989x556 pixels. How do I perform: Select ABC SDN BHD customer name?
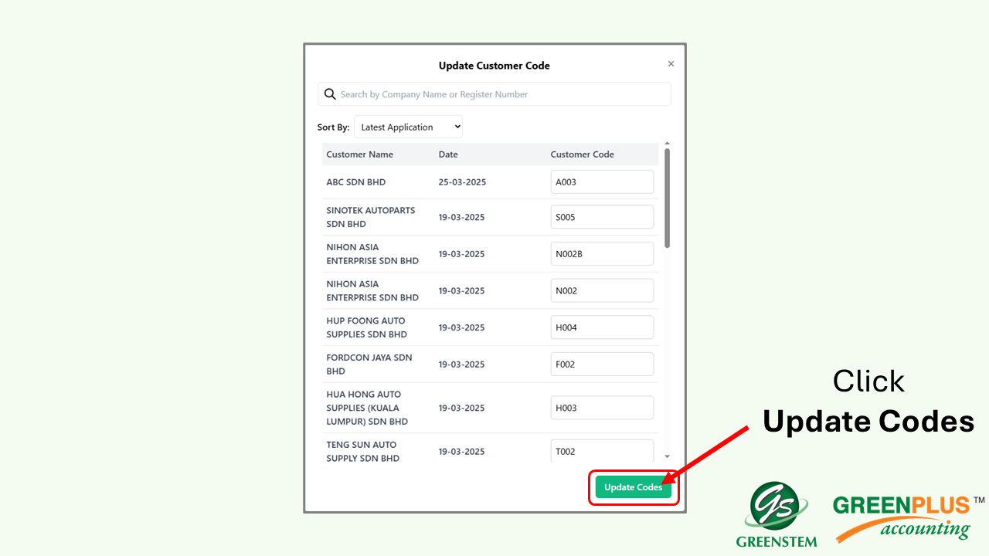355,182
